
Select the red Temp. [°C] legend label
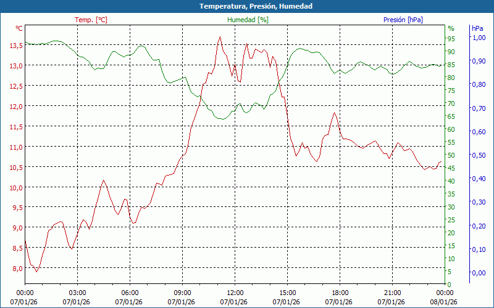coord(91,20)
